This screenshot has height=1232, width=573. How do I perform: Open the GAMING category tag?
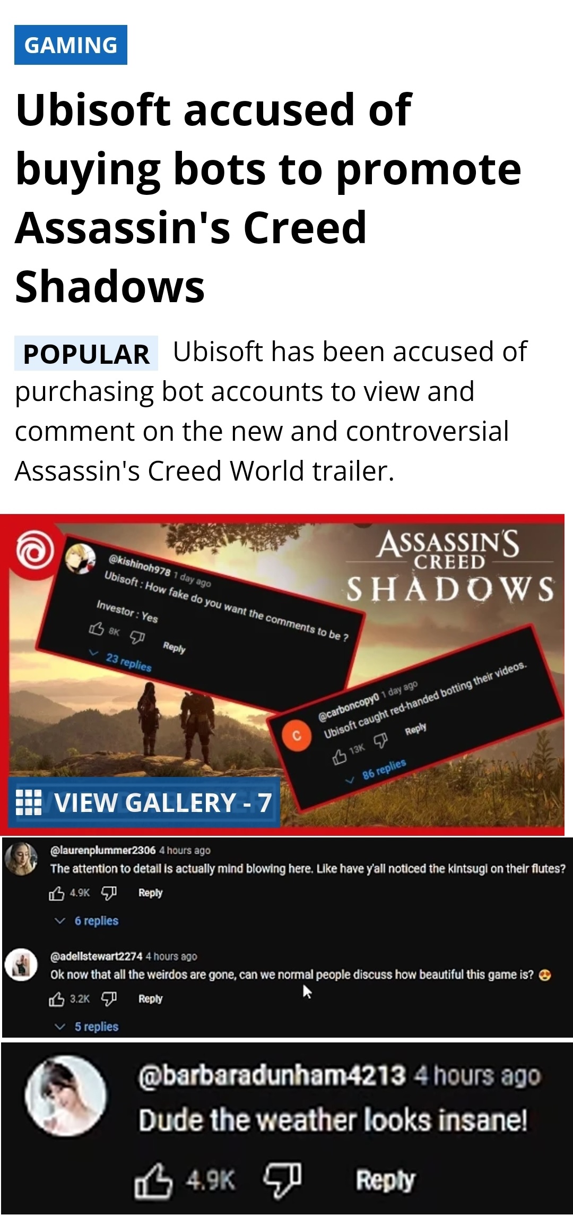(71, 45)
